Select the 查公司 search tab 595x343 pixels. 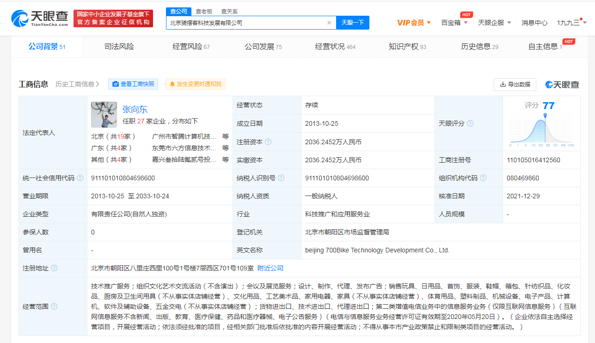click(x=178, y=12)
